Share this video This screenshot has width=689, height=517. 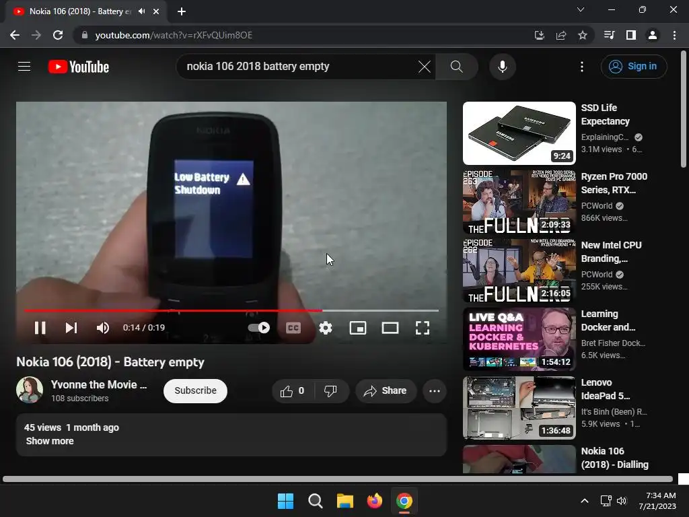pos(386,391)
